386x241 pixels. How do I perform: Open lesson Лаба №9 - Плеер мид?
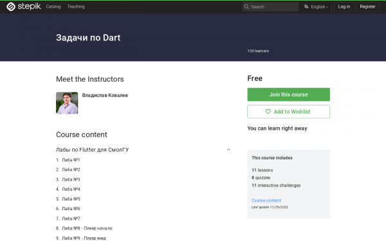pyautogui.click(x=84, y=238)
